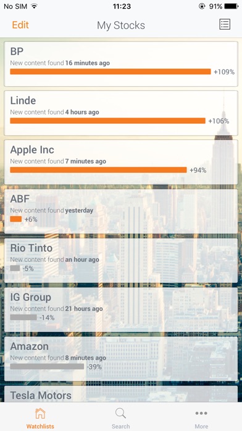The width and height of the screenshot is (242, 431).
Task: Tap Edit to modify the watchlist
Action: coord(20,25)
